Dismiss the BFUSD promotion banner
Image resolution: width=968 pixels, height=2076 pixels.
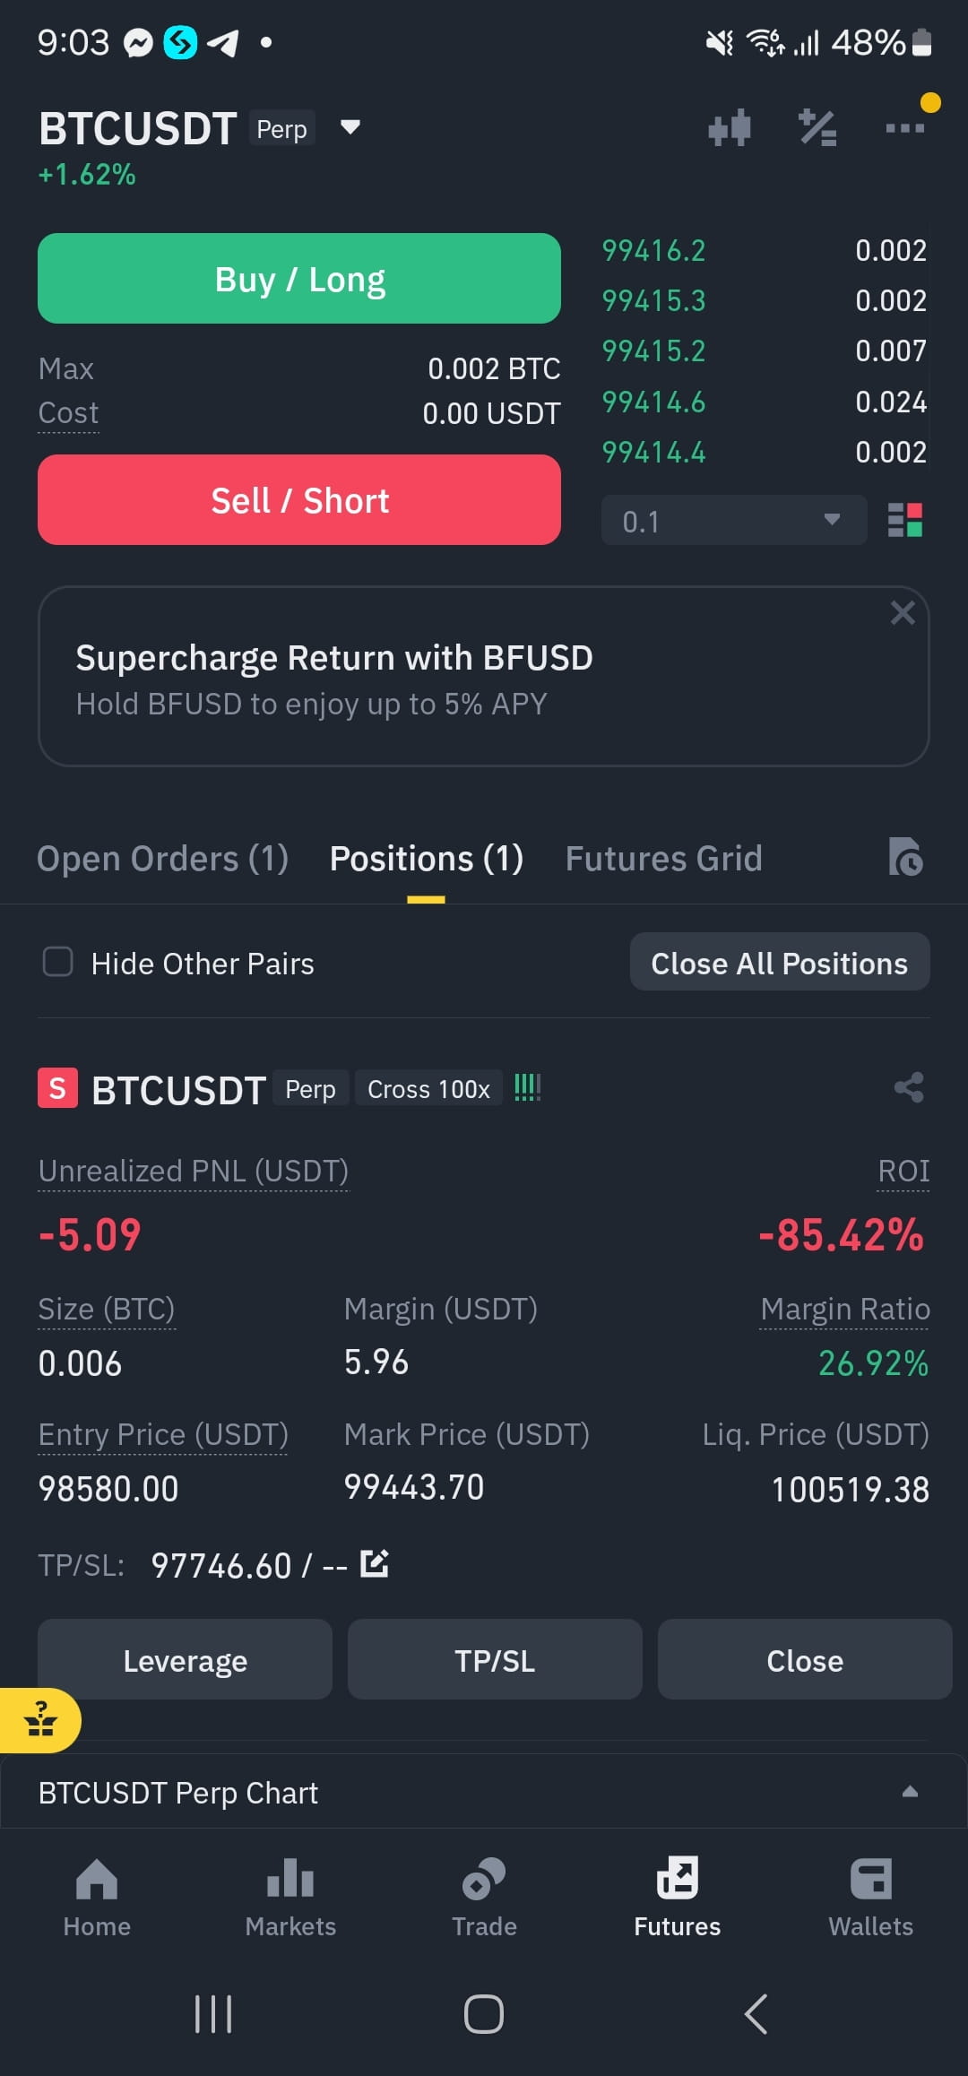pos(903,613)
